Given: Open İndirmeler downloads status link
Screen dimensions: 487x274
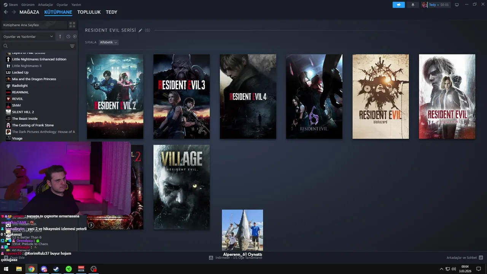Looking at the screenshot, I should [x=236, y=258].
